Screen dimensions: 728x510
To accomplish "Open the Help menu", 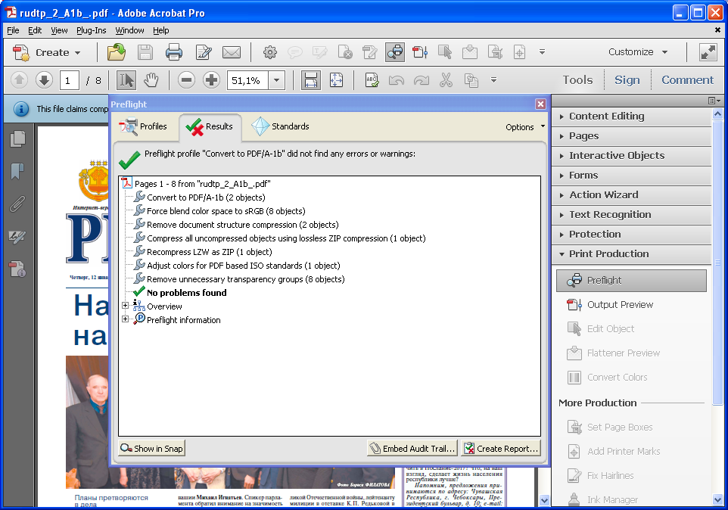I will pyautogui.click(x=161, y=30).
